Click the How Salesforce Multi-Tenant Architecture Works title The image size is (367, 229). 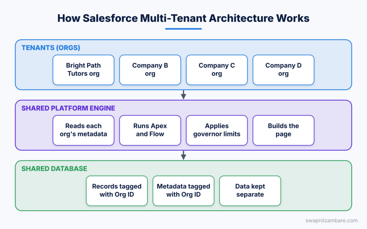coord(183,18)
